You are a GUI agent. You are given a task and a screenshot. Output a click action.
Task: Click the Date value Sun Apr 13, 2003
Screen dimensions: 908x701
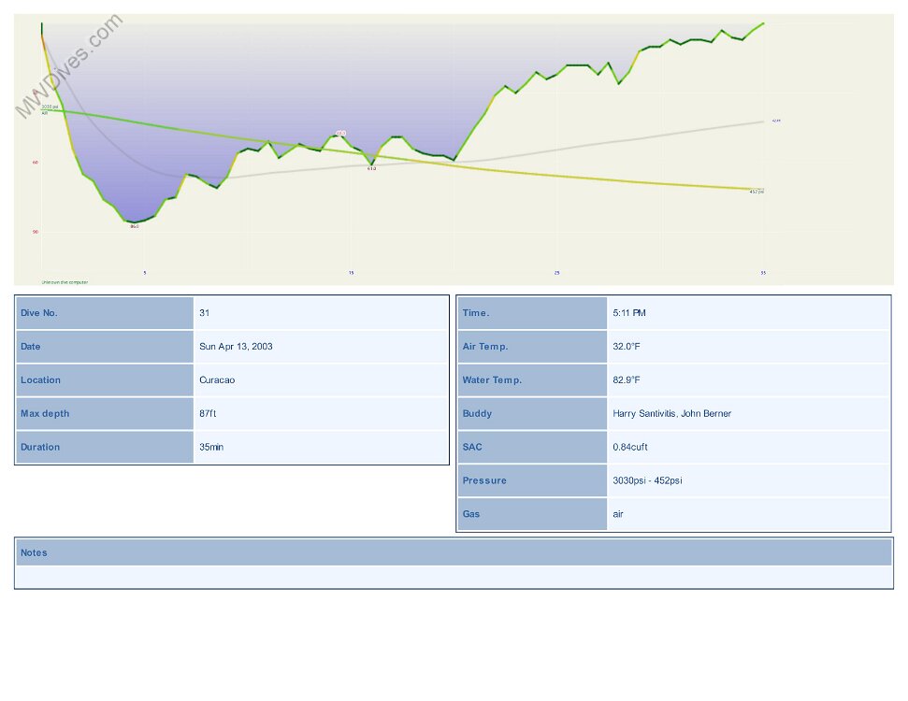(x=236, y=347)
